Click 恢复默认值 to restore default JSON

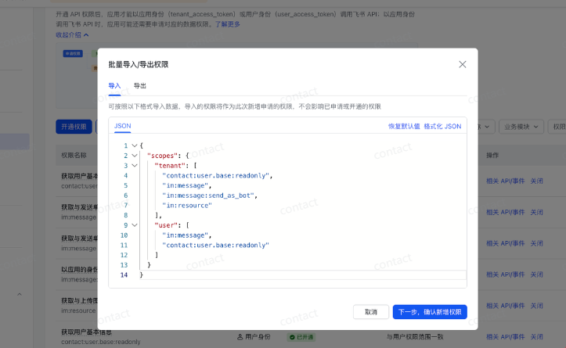pos(404,126)
